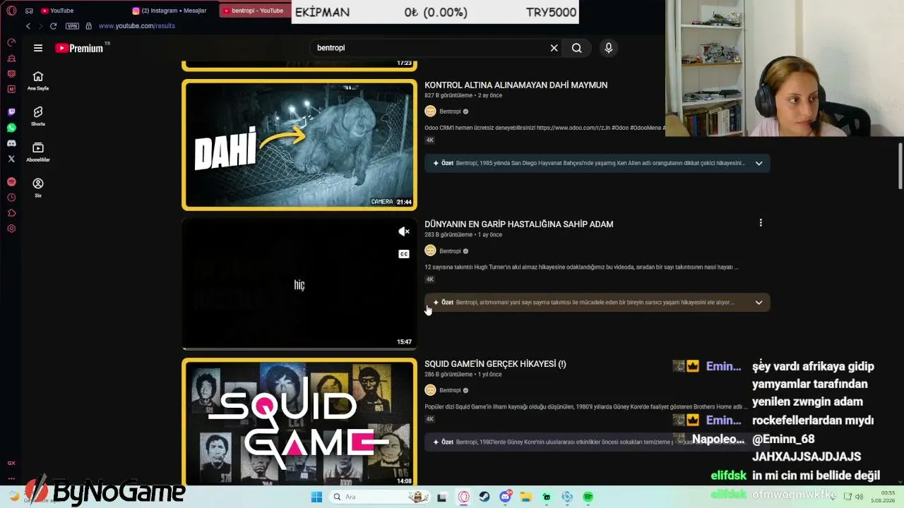Run the search with the magnifier button
The image size is (904, 508).
click(x=577, y=48)
